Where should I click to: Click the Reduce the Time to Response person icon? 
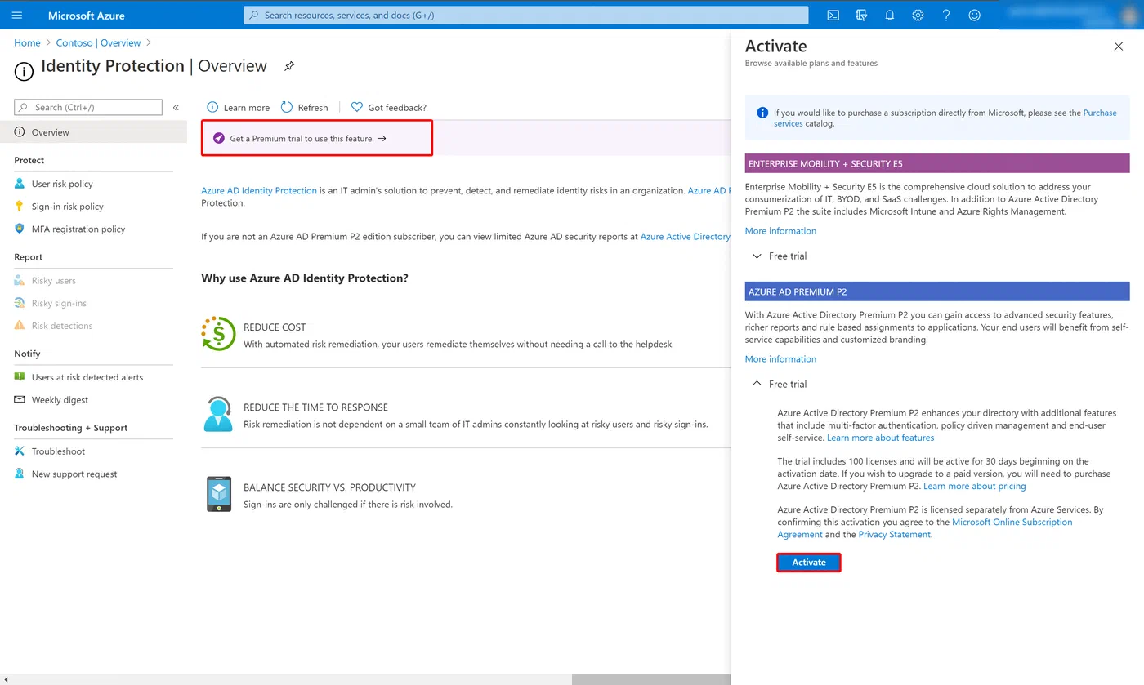(218, 414)
